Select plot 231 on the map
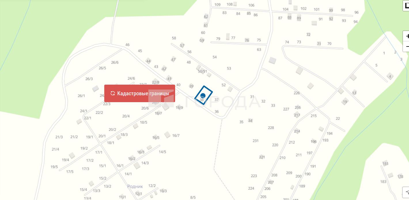The height and width of the screenshot is (200, 409). click(x=255, y=141)
